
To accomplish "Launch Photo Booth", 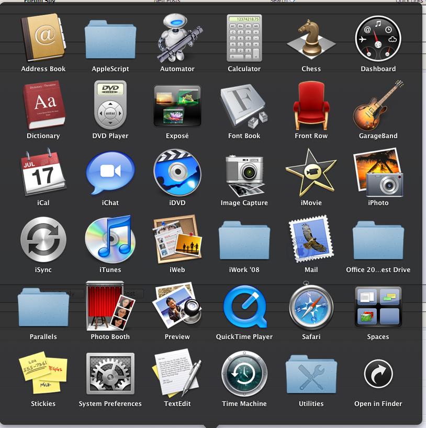I will coord(110,306).
